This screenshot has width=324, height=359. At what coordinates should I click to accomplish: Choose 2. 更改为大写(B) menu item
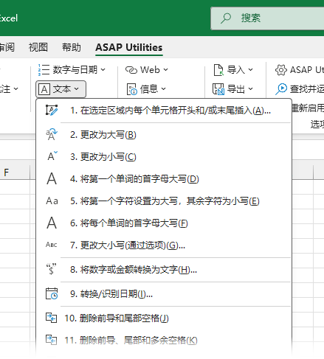point(164,135)
